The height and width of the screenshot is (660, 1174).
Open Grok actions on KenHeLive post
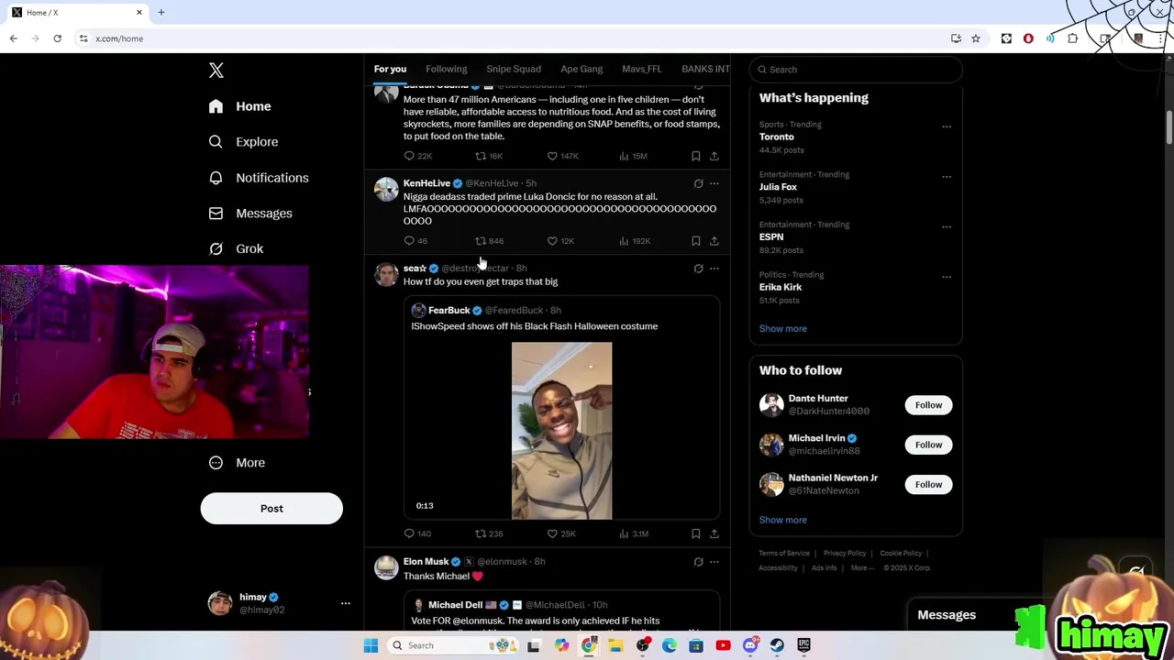698,183
